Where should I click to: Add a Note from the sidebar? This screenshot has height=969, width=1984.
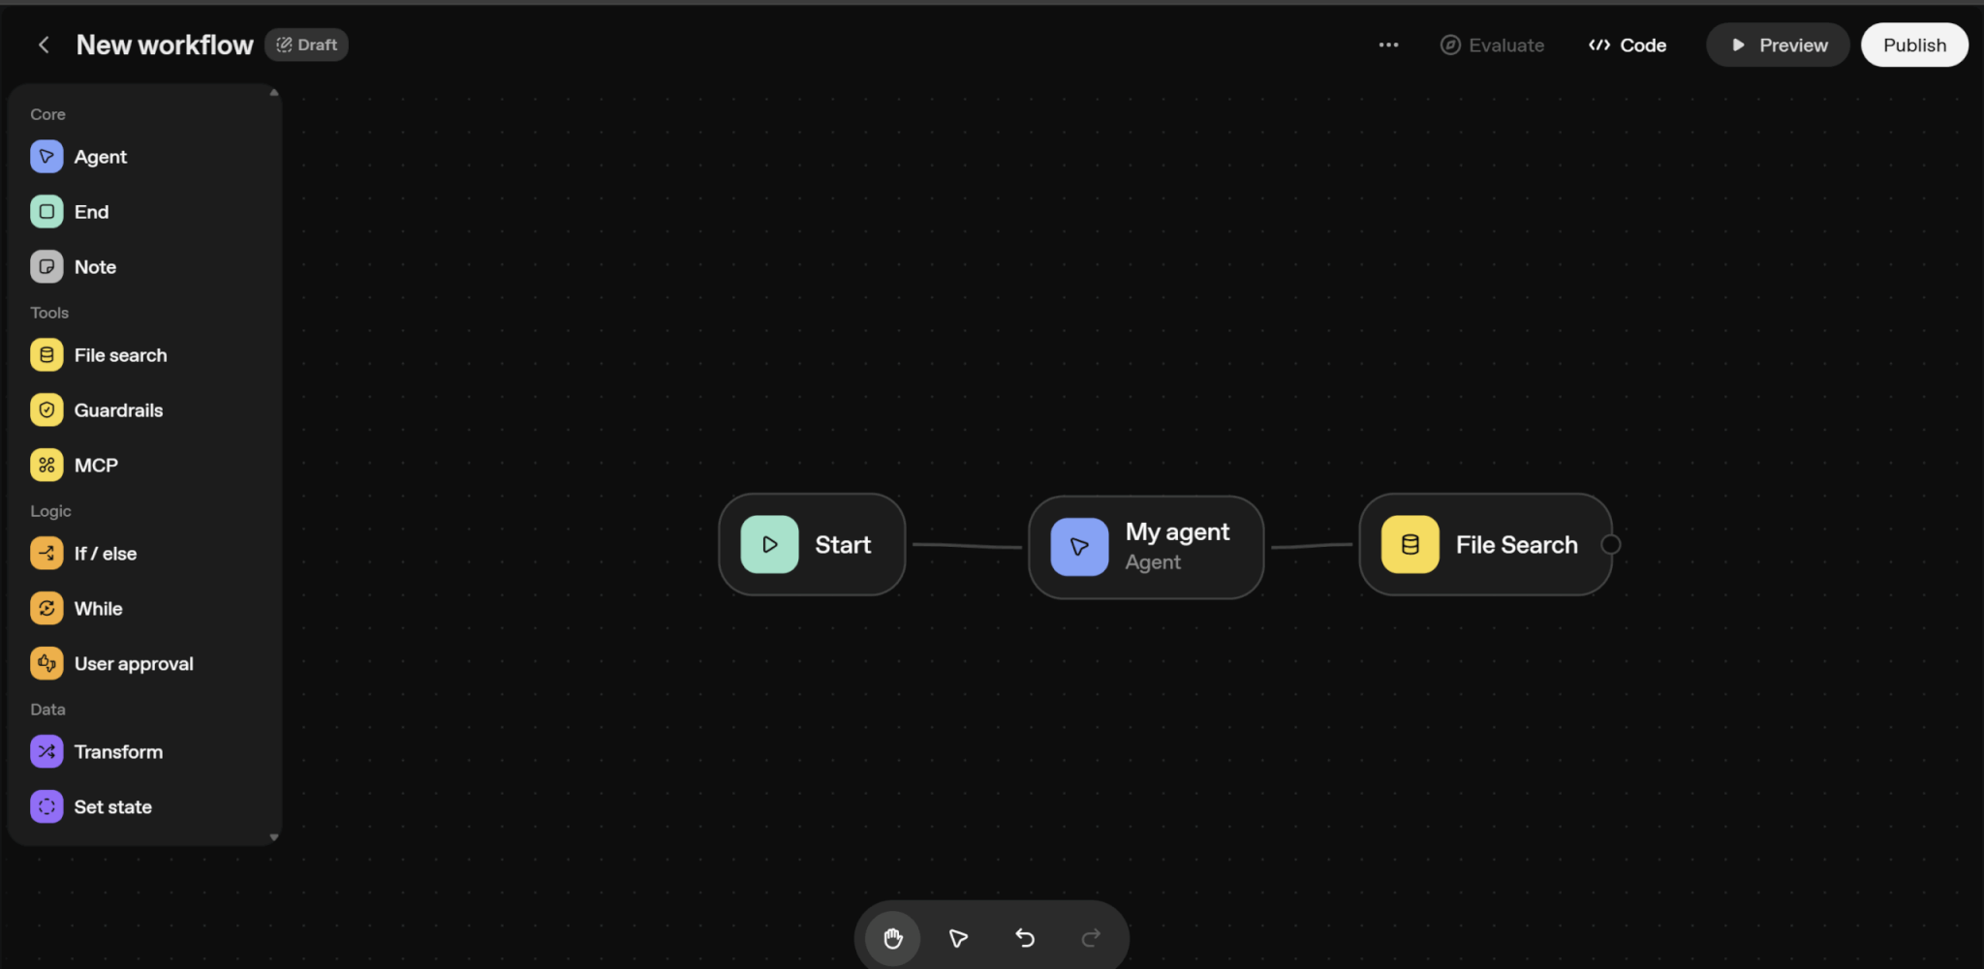click(x=94, y=267)
